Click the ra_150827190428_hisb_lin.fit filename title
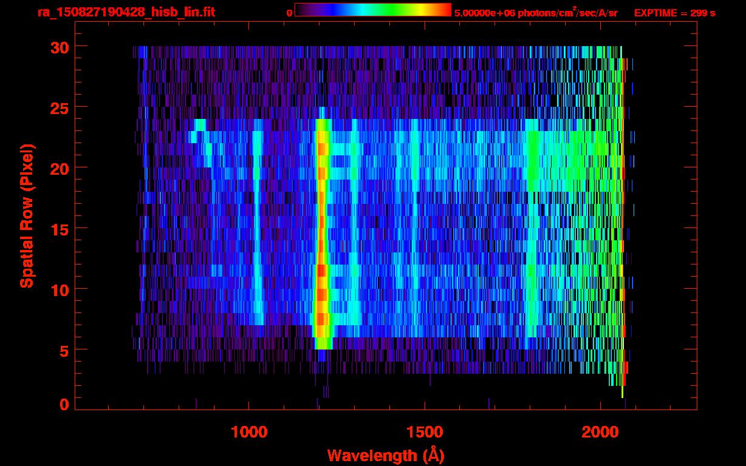The height and width of the screenshot is (466, 746). click(126, 12)
